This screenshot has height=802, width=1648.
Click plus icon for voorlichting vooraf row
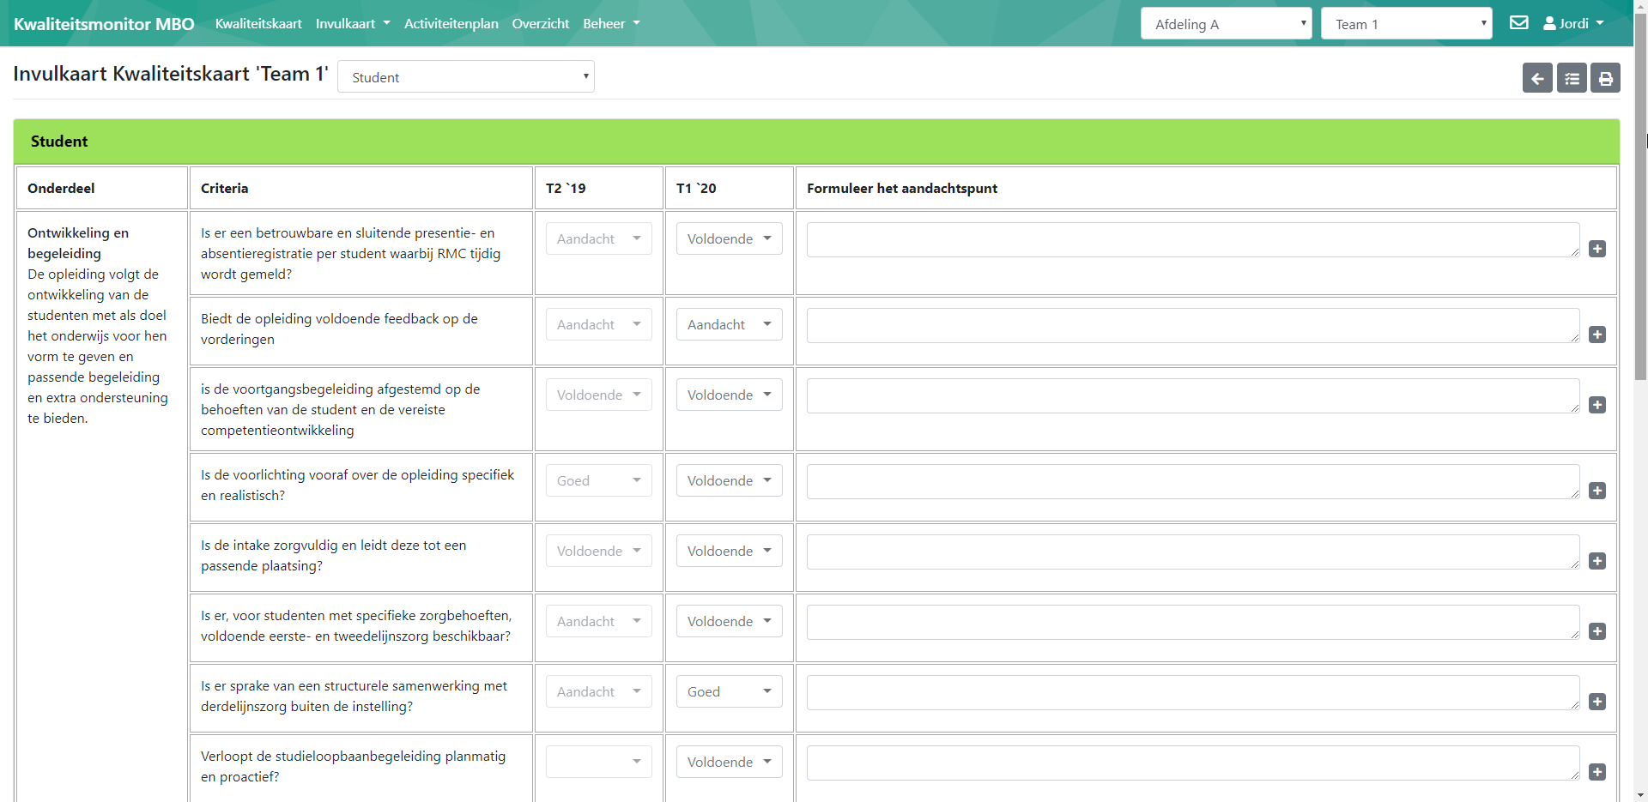click(x=1596, y=491)
